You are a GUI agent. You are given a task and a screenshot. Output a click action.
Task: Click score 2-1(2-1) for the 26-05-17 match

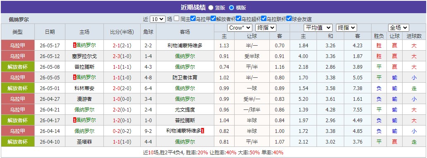tap(122, 46)
